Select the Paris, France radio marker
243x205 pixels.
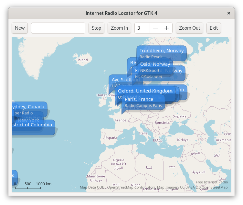coord(143,102)
